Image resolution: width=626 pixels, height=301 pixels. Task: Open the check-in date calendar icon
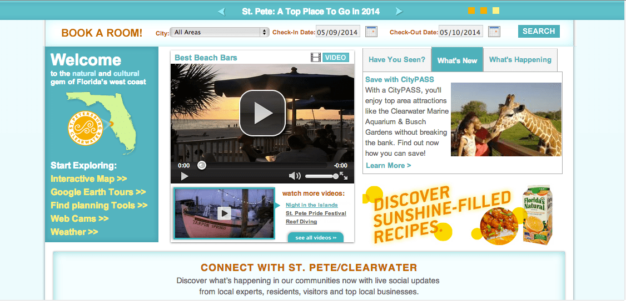point(371,32)
